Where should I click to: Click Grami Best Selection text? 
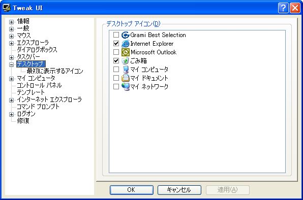158,35
